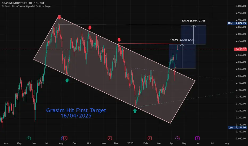Open the red earnings marker near Feb
248x146 pixels.
coord(150,138)
